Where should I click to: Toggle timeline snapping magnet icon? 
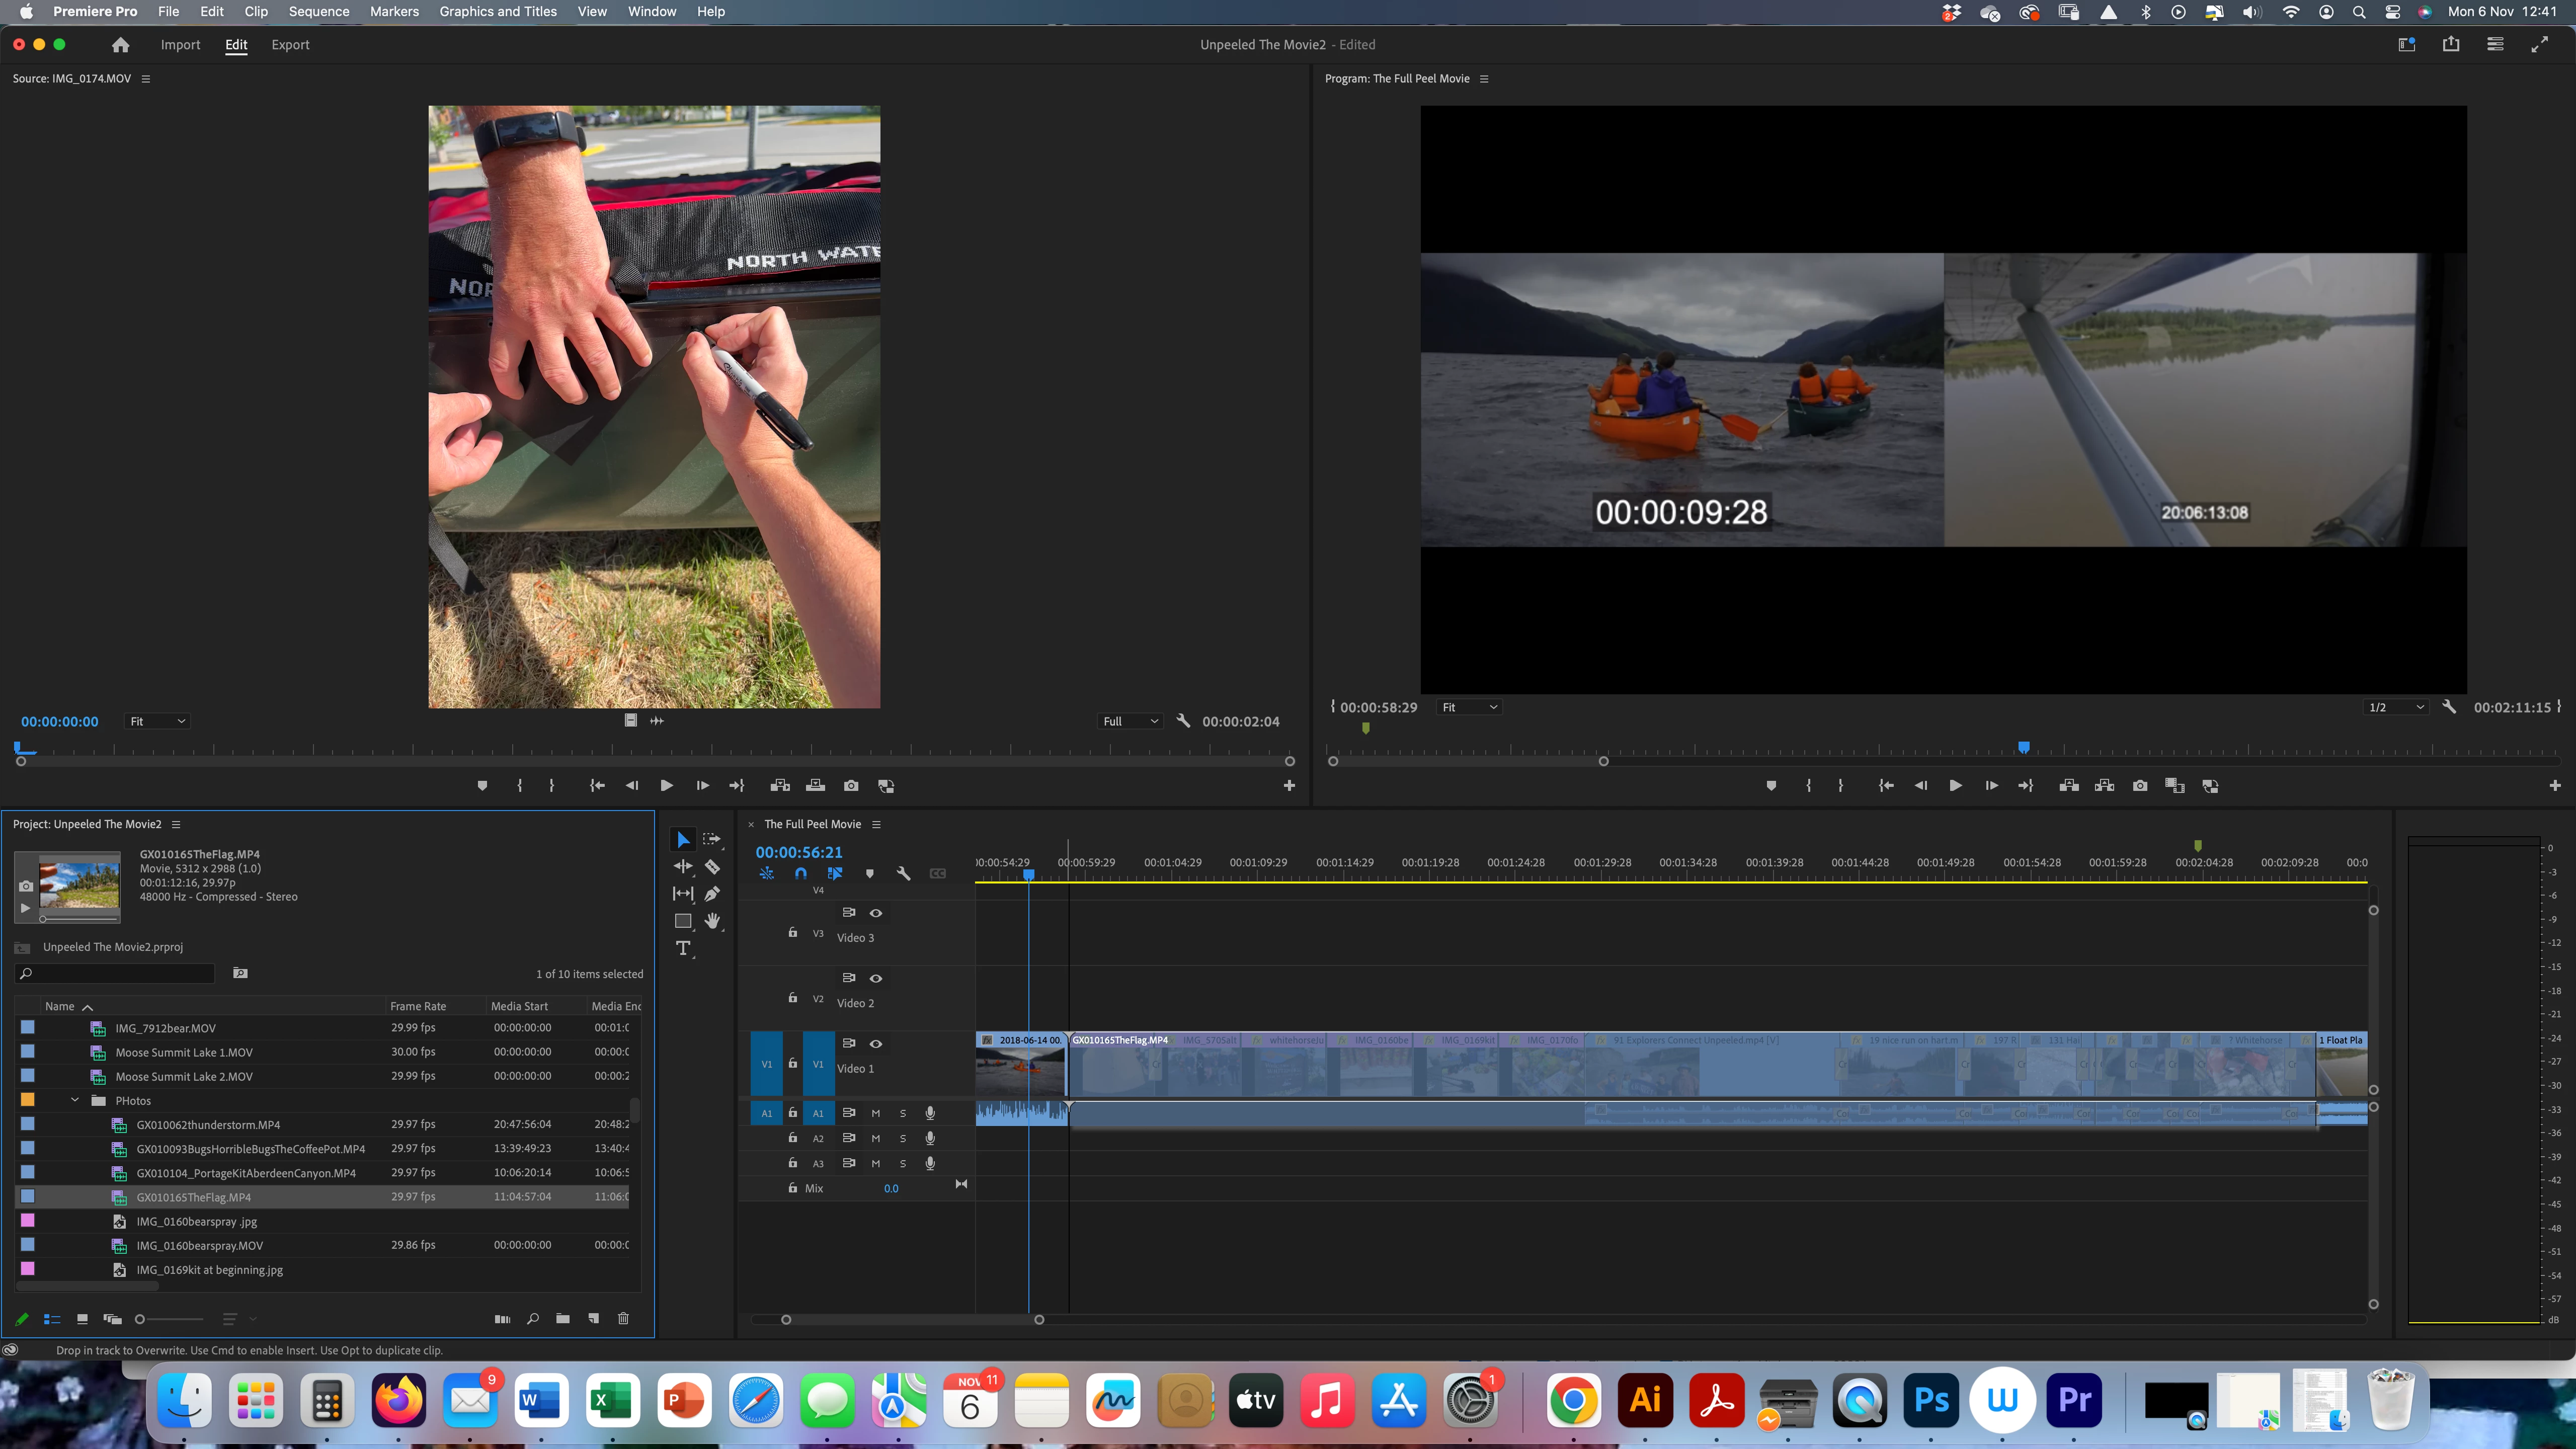click(801, 873)
